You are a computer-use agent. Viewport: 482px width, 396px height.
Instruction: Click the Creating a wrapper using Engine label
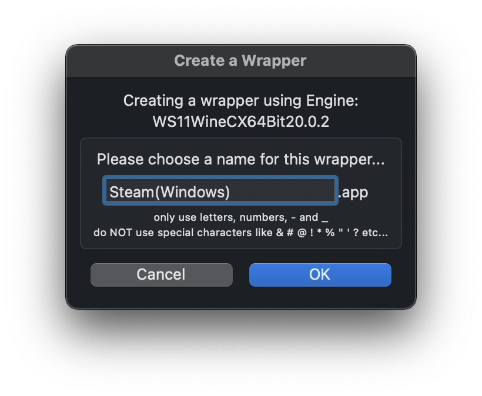(x=240, y=101)
